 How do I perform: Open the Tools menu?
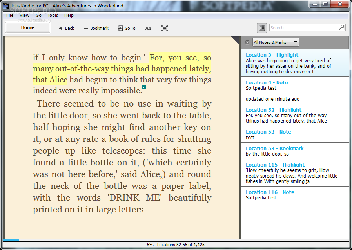pyautogui.click(x=53, y=15)
